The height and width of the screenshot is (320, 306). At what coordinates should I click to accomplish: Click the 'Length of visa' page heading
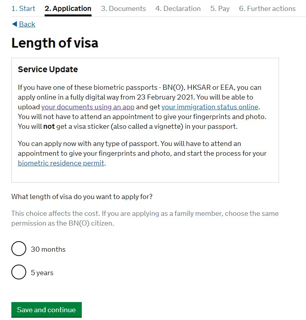tap(55, 43)
